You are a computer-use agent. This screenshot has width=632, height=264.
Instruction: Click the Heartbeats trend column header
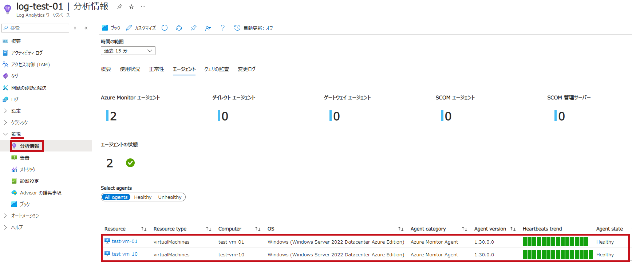pyautogui.click(x=542, y=229)
